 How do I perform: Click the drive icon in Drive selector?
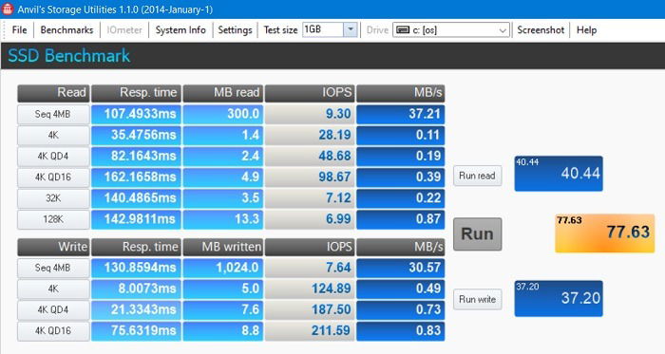(x=403, y=29)
